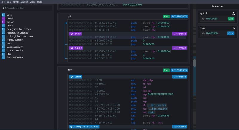Click bytes FF 35 E2 0B 20 00
Image resolution: width=239 pixels, height=130 pixels.
tap(105, 23)
